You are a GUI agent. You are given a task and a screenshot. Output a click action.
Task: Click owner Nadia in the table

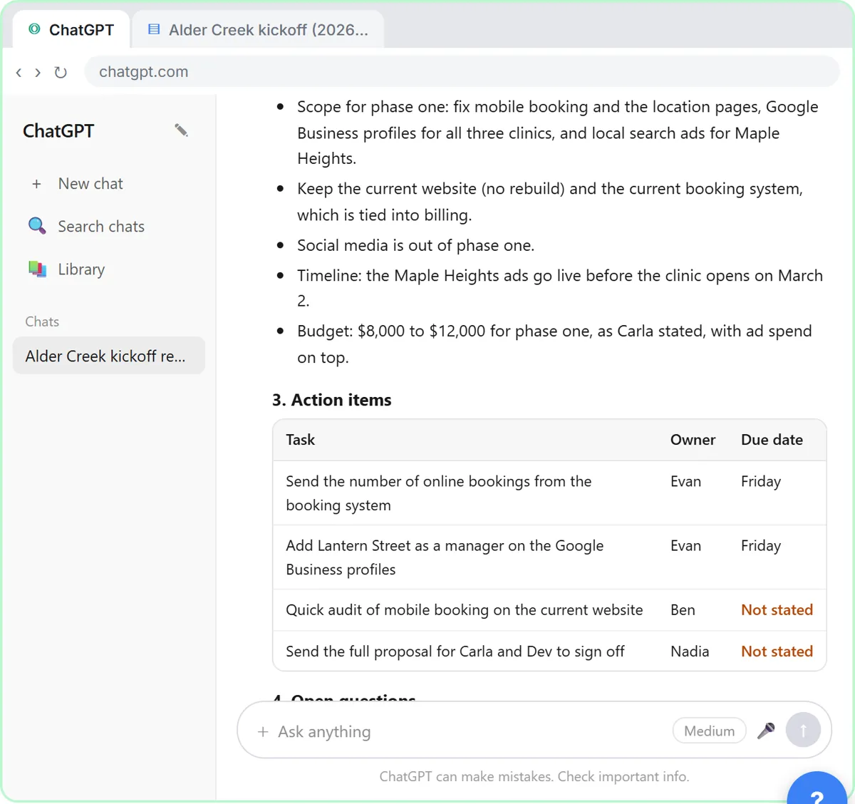click(x=690, y=651)
